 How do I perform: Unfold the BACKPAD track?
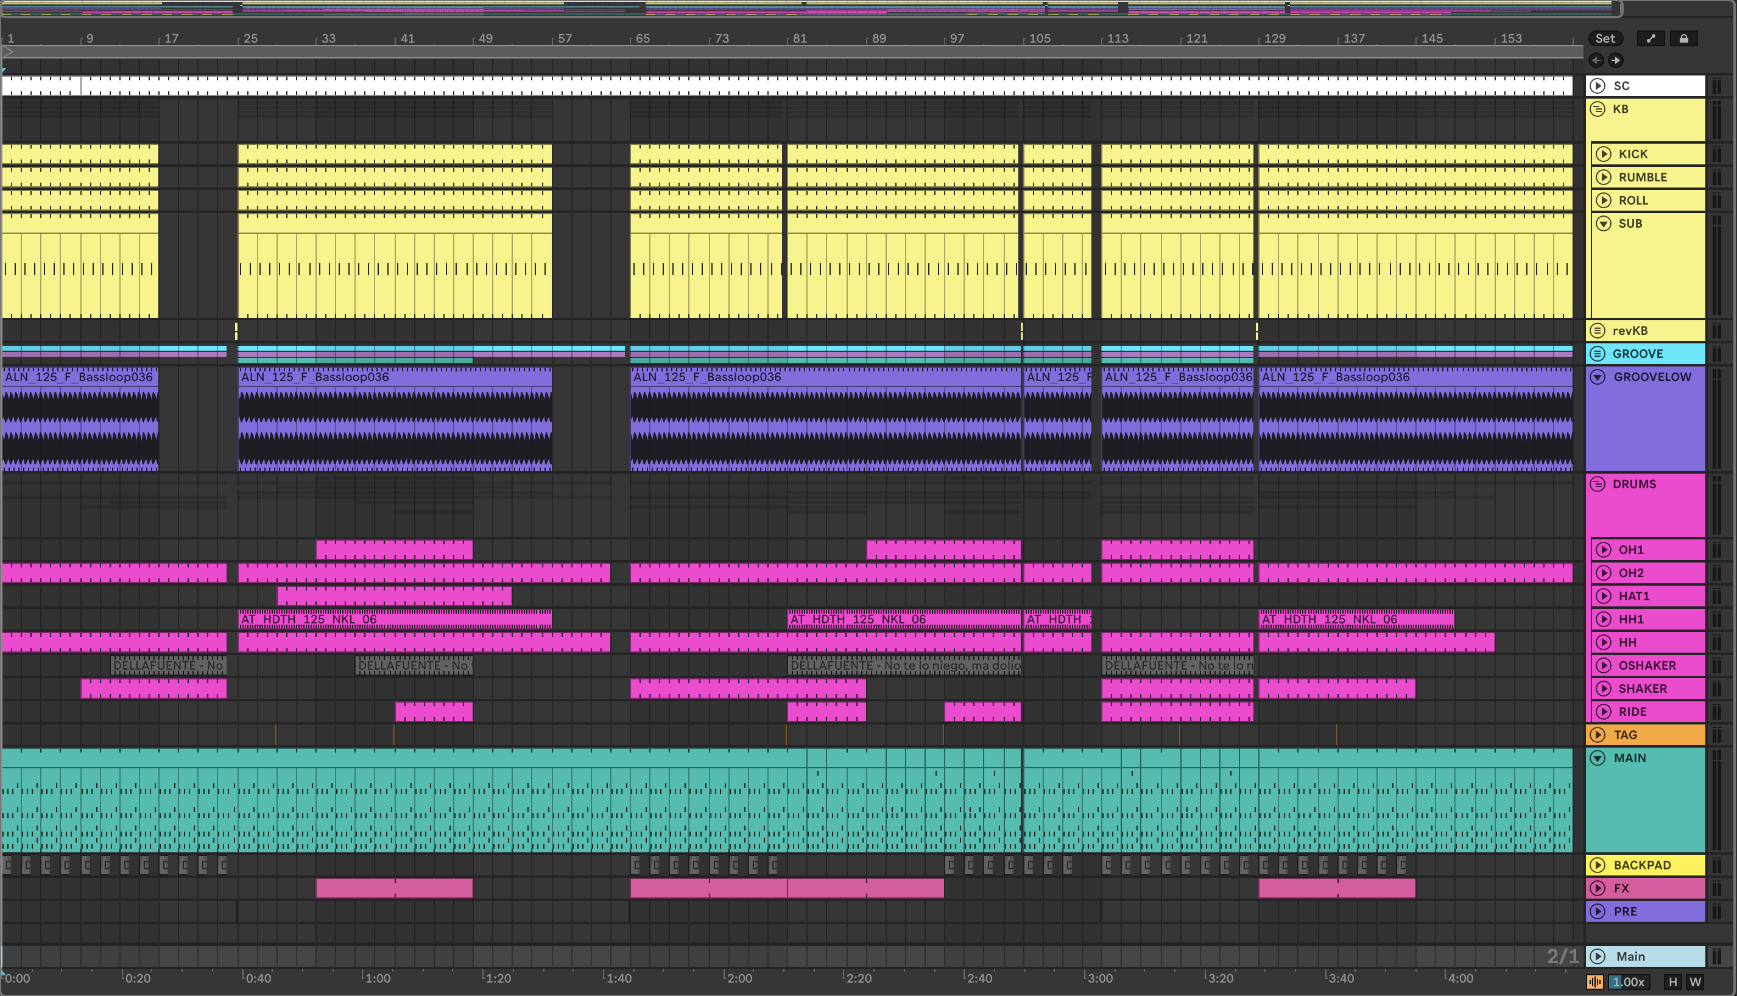point(1598,865)
